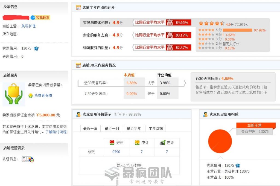The height and width of the screenshot is (186, 280).
Task: Open the 美容护理 main category link
Action: point(28,26)
